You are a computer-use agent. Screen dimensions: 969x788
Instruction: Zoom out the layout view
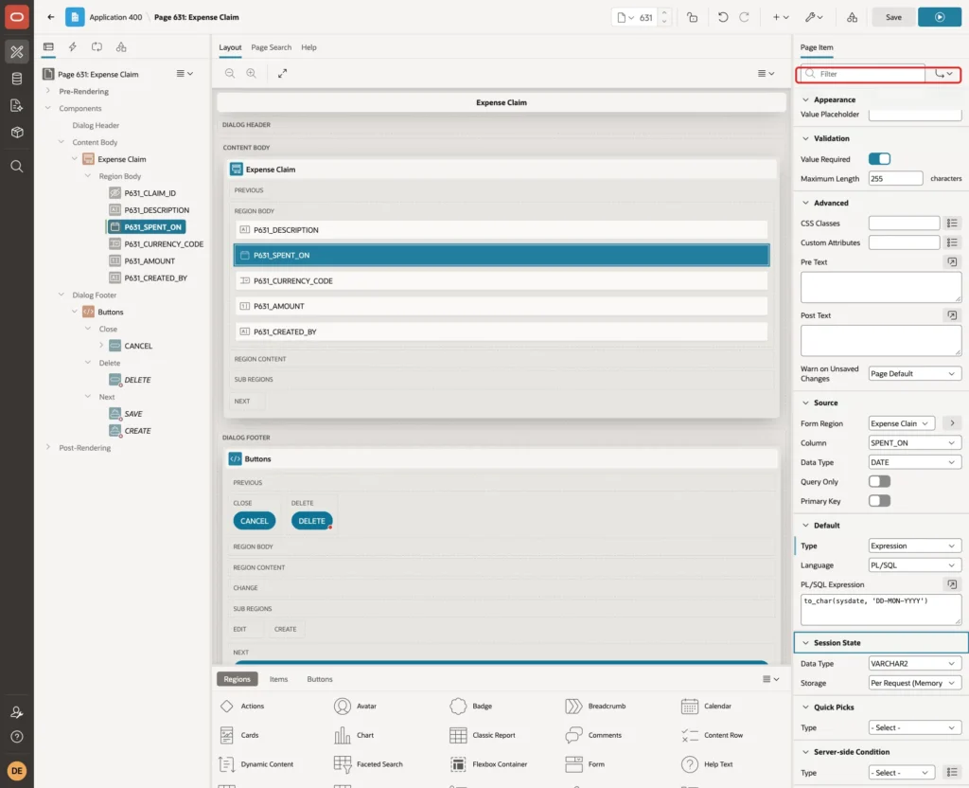coord(230,73)
